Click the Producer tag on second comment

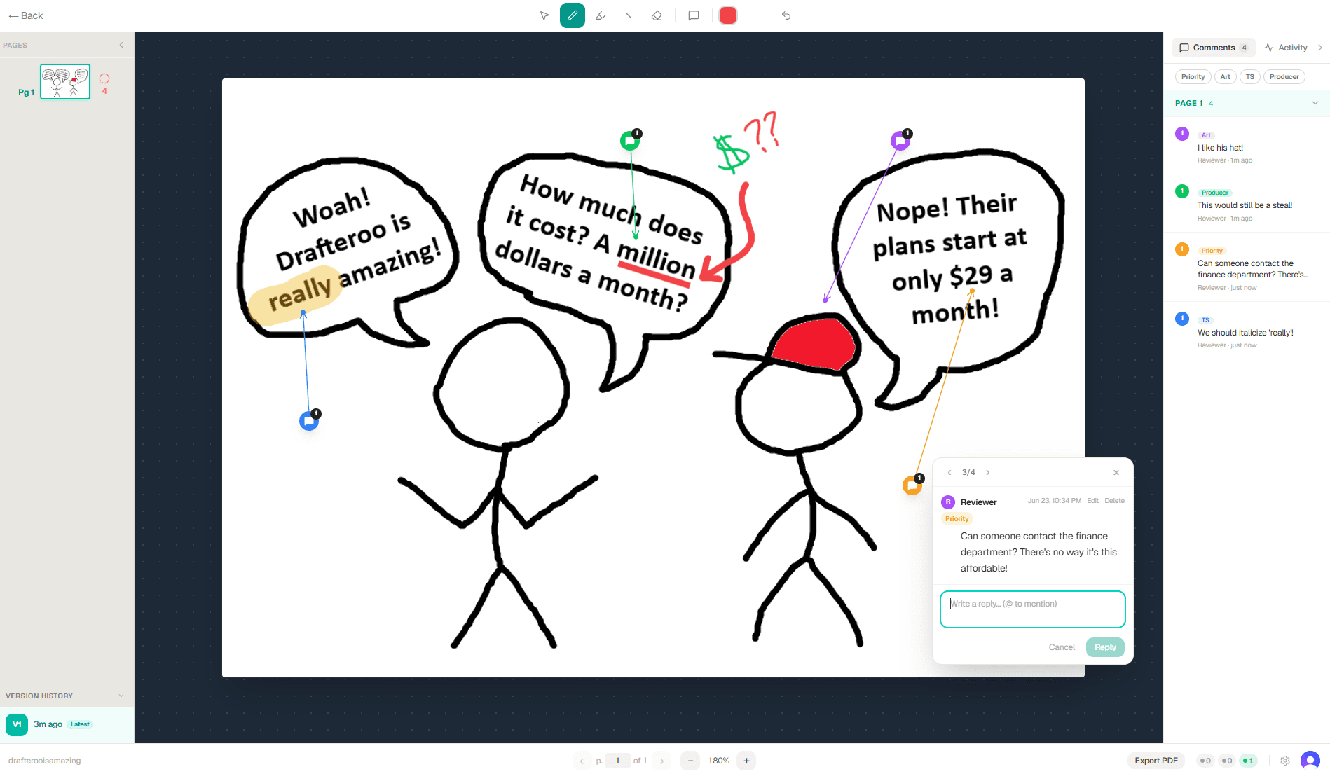pos(1215,193)
